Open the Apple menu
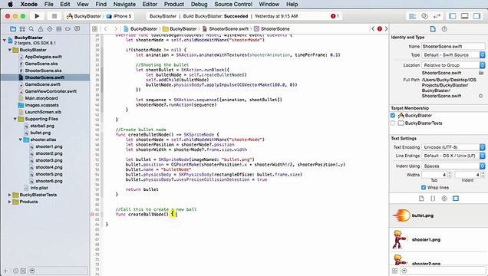This screenshot has width=488, height=276. click(10, 5)
